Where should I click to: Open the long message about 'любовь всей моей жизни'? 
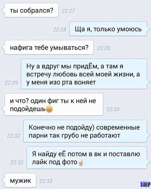[84, 74]
